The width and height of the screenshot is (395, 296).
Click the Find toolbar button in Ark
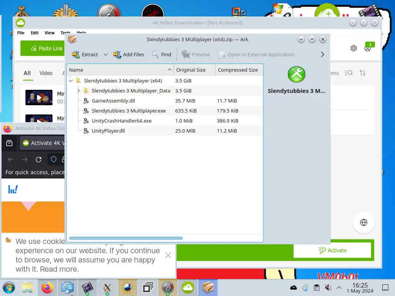click(162, 54)
